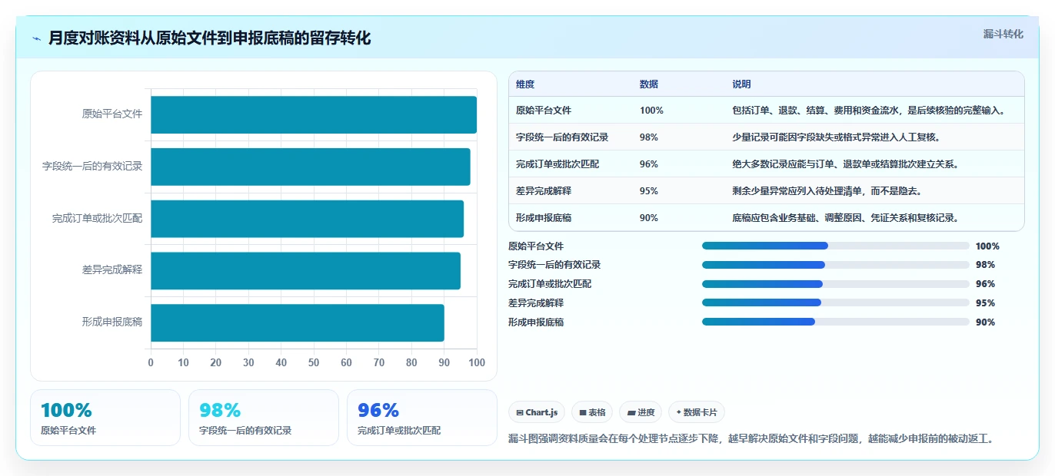The height and width of the screenshot is (476, 1055).
Task: Click the 原始平台文件 chart axis label
Action: (x=112, y=114)
